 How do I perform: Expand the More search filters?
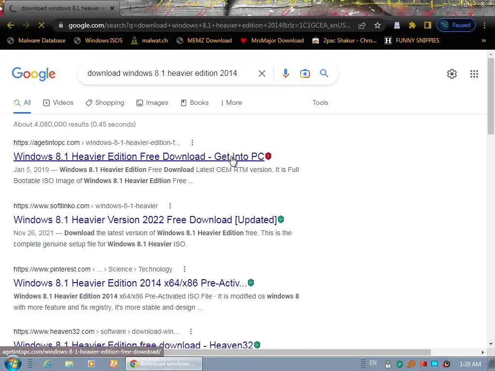point(231,103)
